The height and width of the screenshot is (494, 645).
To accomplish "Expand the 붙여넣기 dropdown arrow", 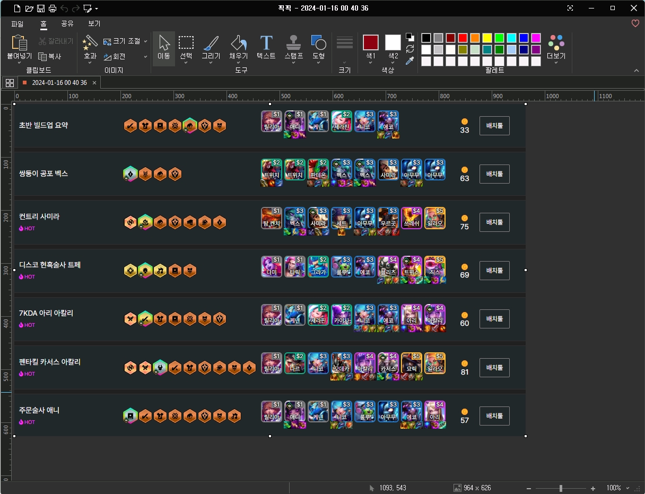I will [x=19, y=63].
